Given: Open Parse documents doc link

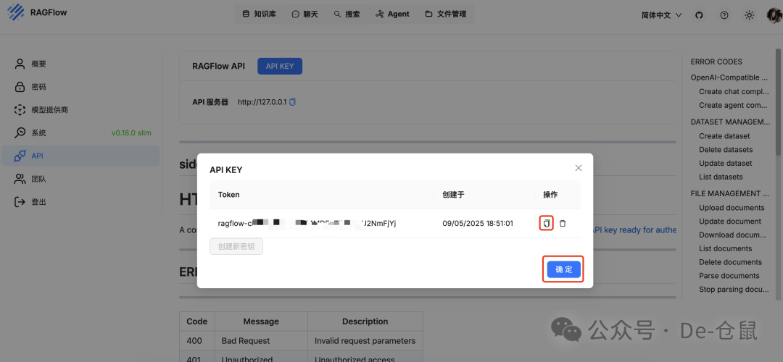Looking at the screenshot, I should [x=729, y=276].
